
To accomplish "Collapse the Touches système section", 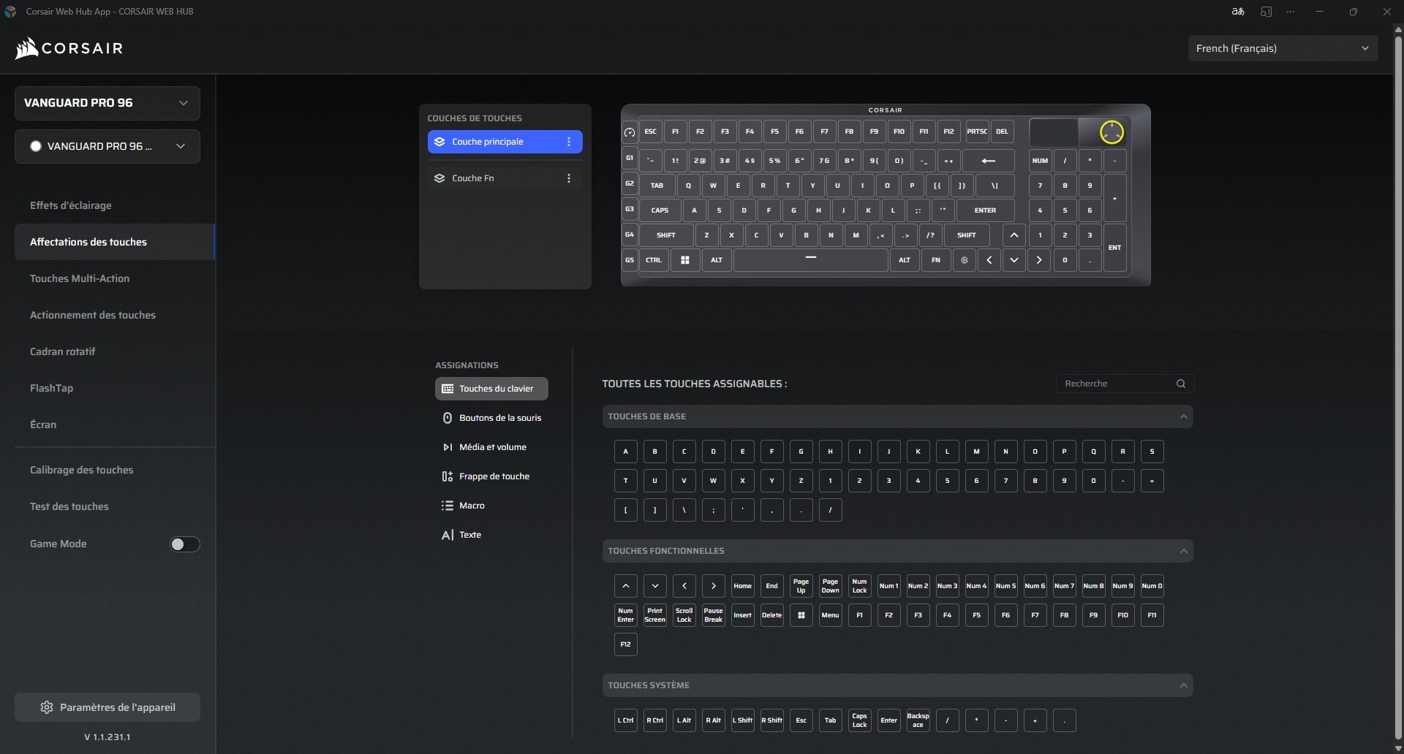I will click(x=1183, y=685).
